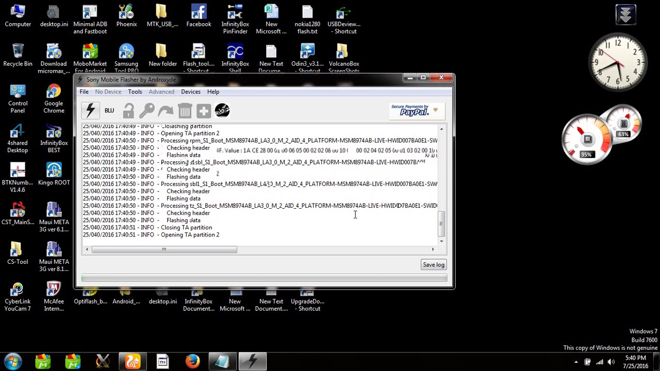Viewport: 660px width, 371px height.
Task: Select the InfinityBox PinFinder icon
Action: tap(235, 20)
